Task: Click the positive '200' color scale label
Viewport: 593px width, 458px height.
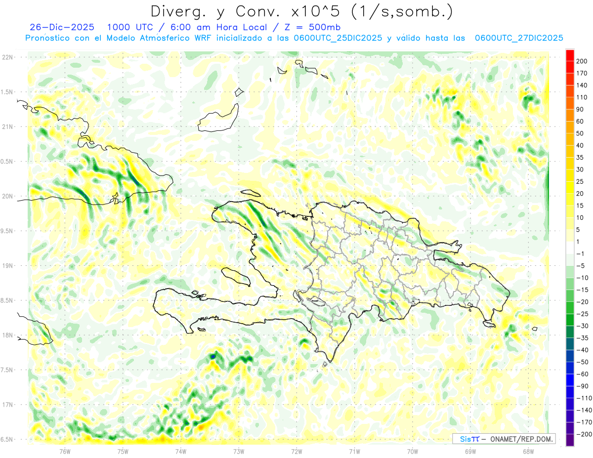Action: [583, 61]
